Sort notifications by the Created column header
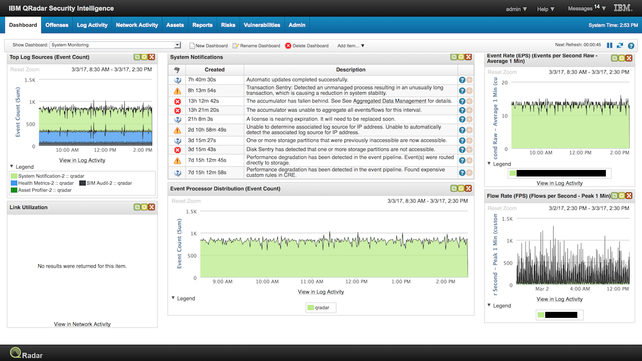The image size is (642, 361). pos(215,70)
